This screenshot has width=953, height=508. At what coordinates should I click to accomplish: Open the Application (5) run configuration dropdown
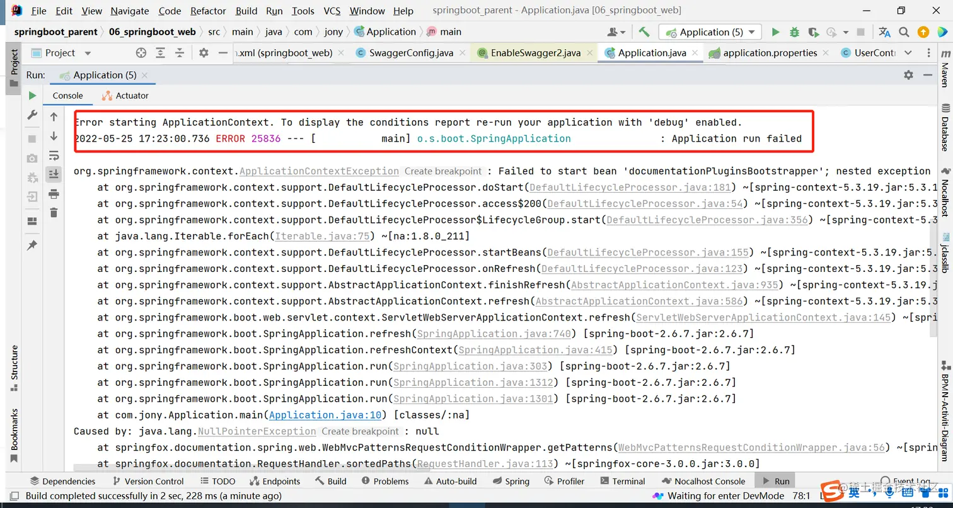pos(710,32)
